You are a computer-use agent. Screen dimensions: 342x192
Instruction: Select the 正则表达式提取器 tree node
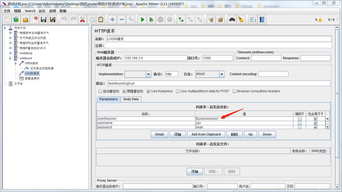[42, 68]
